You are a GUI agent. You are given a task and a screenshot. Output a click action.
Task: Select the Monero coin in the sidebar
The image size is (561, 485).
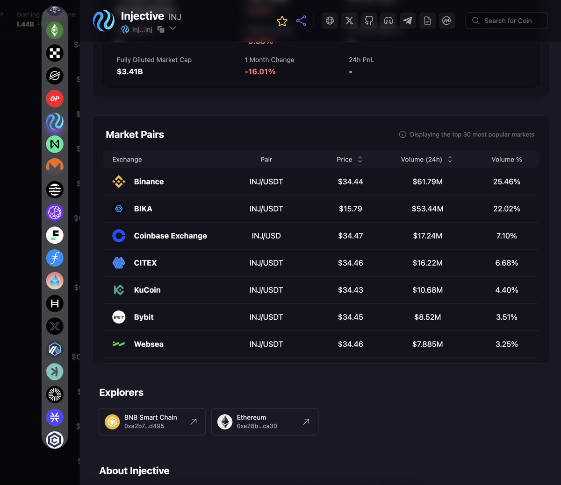[x=55, y=167]
